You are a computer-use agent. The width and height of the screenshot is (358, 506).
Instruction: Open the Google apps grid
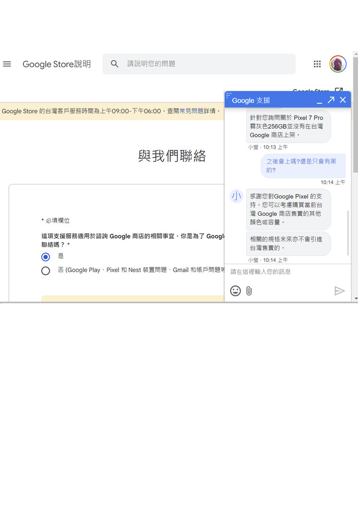pyautogui.click(x=317, y=64)
